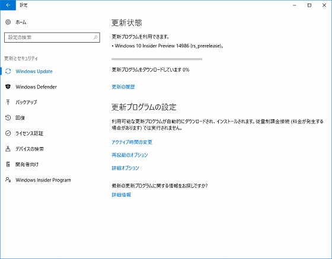Maximize the settings window
The width and height of the screenshot is (332, 259).
309,5
